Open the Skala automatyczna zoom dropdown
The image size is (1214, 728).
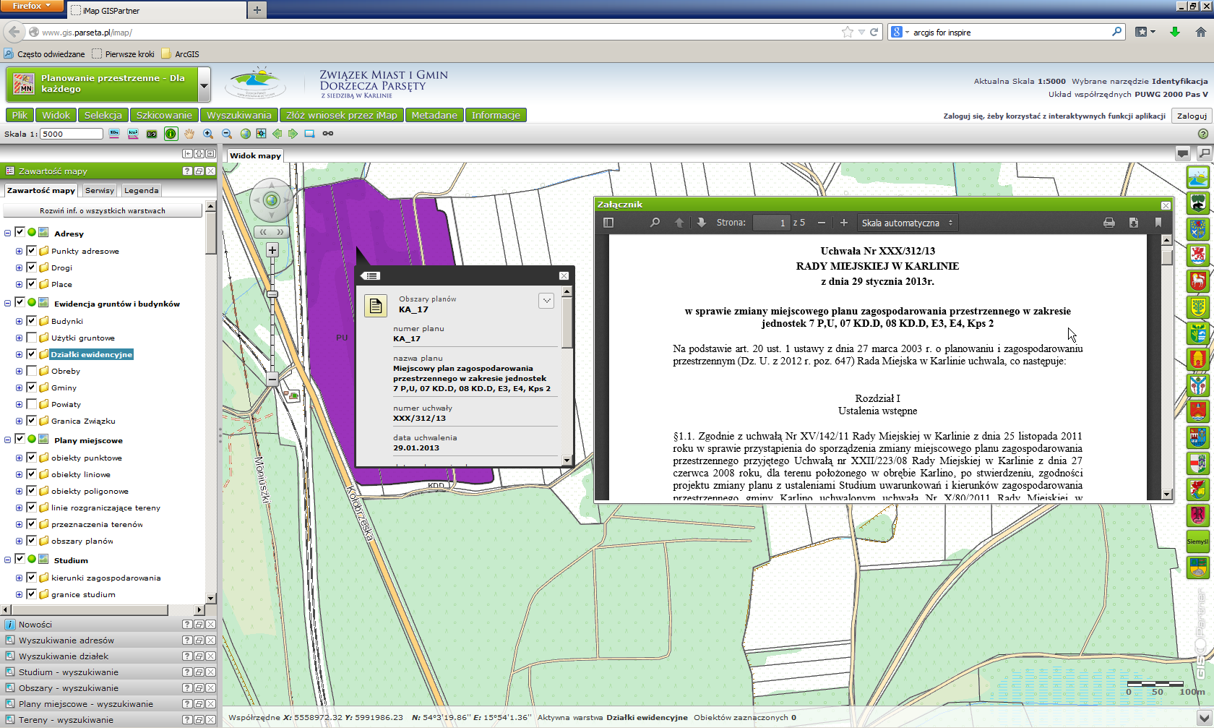point(908,223)
